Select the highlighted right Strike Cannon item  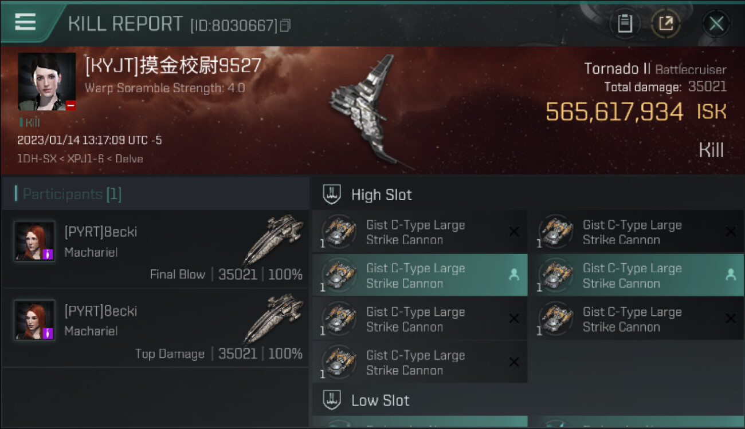point(636,275)
